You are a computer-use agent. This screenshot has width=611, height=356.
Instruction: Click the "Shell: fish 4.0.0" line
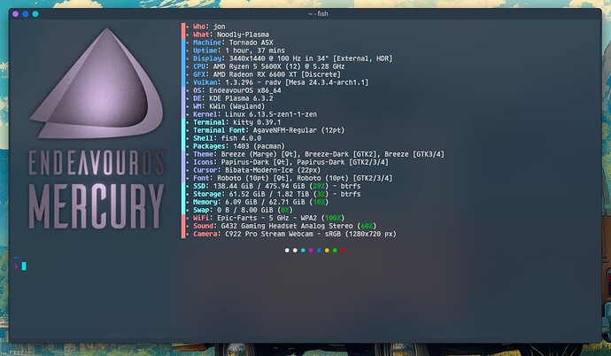tap(228, 138)
